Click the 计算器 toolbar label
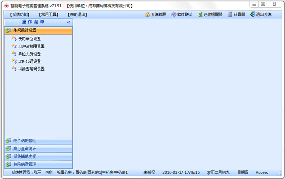 (x=239, y=15)
